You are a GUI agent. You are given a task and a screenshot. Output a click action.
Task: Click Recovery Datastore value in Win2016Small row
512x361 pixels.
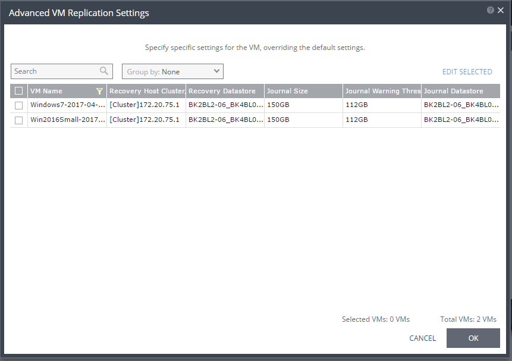(225, 120)
